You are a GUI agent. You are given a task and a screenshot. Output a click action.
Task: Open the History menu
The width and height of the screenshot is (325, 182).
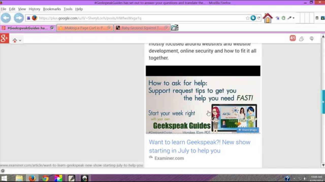tap(35, 9)
